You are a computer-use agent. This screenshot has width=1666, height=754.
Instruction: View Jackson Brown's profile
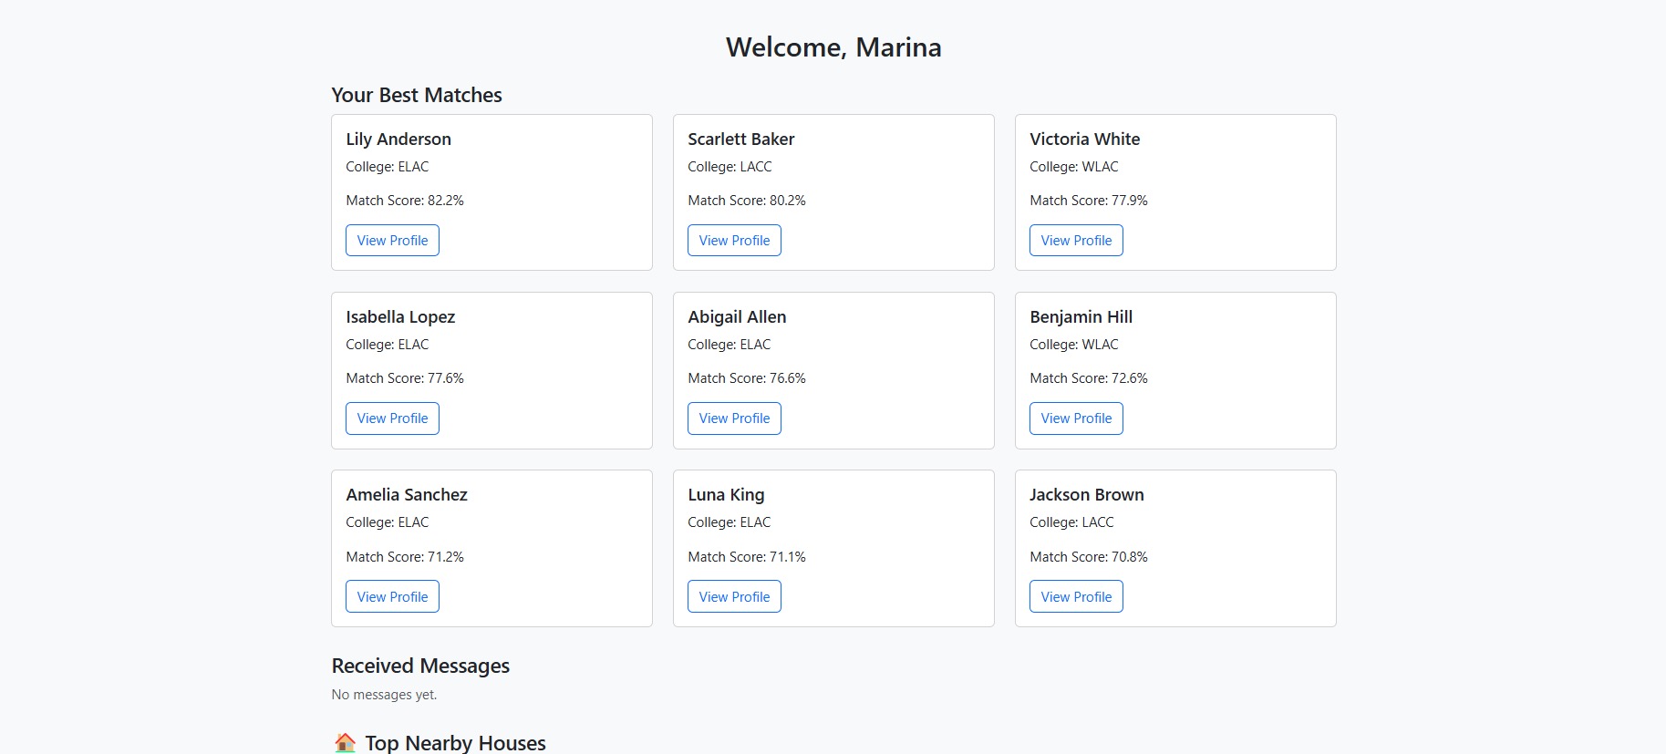(x=1076, y=597)
